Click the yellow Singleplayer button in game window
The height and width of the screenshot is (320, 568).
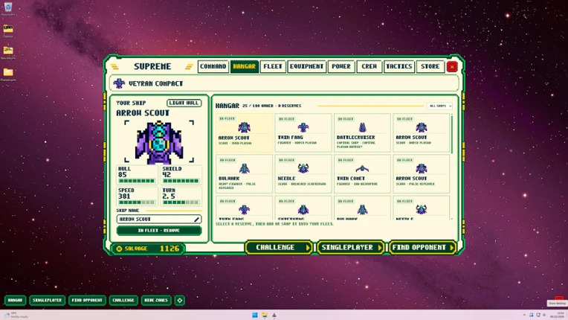pyautogui.click(x=350, y=248)
